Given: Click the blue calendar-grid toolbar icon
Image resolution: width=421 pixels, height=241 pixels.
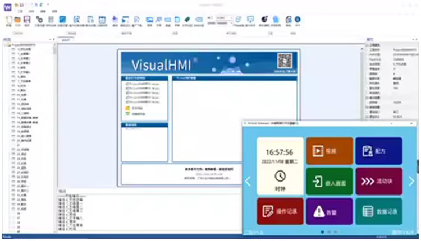Looking at the screenshot, I should [102, 20].
